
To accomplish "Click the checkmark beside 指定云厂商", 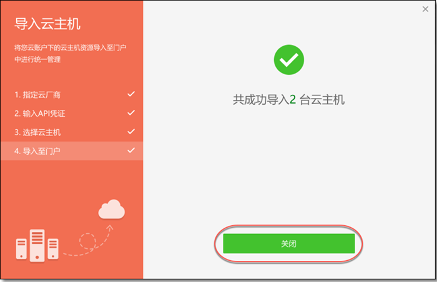I will click(131, 94).
